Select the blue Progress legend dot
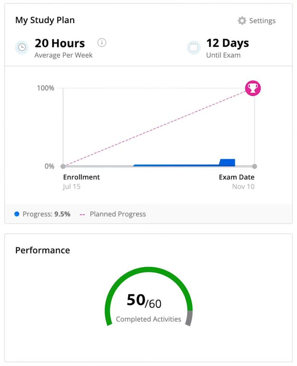 pos(17,214)
